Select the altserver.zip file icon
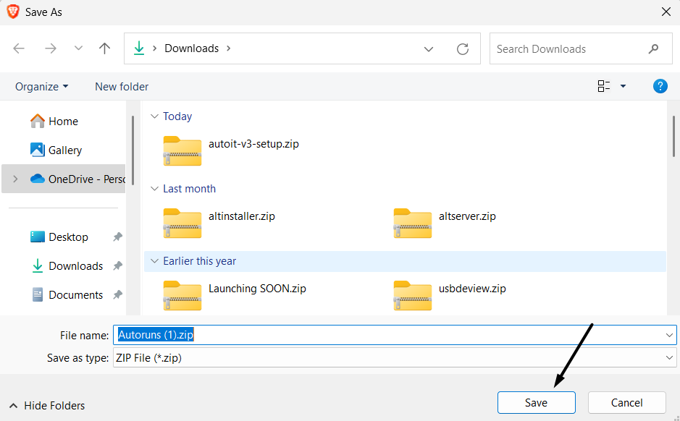Image resolution: width=680 pixels, height=421 pixels. click(x=413, y=222)
